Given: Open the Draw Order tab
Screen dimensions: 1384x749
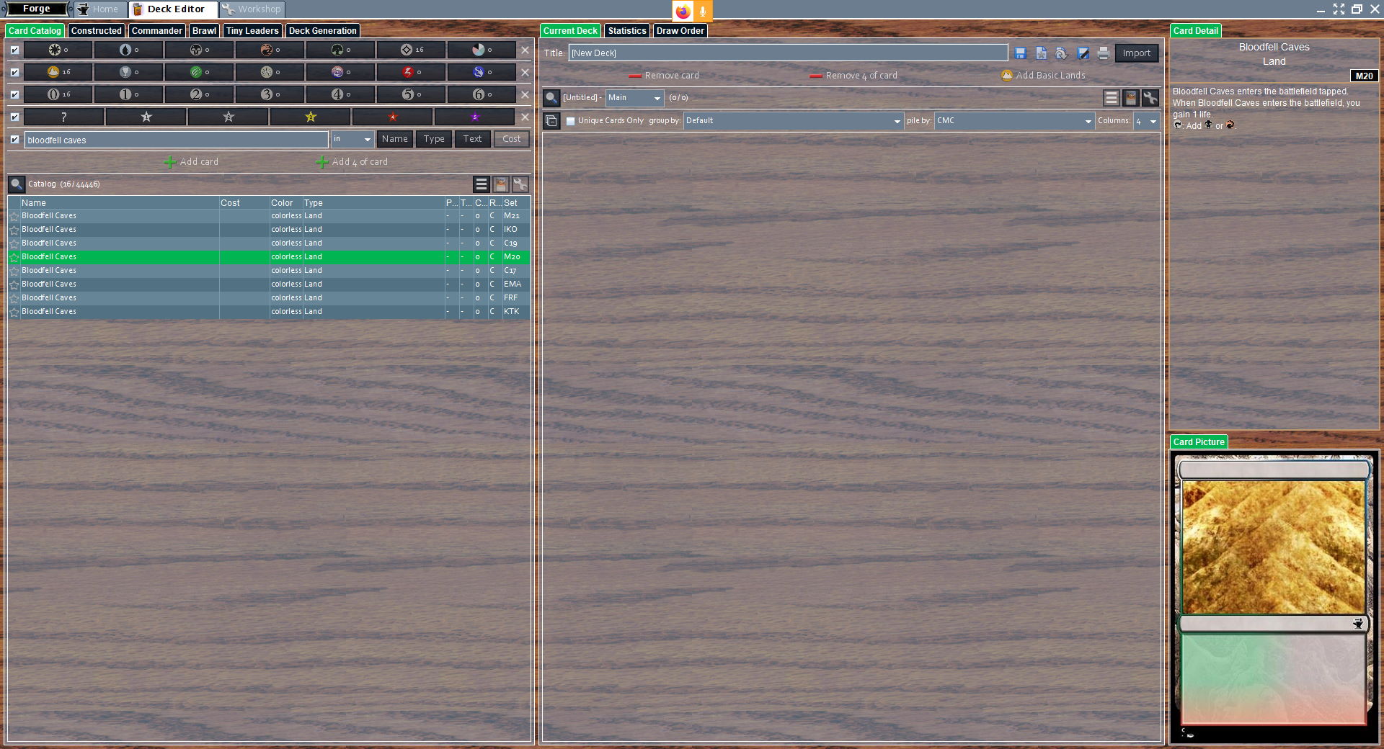Looking at the screenshot, I should pos(680,31).
